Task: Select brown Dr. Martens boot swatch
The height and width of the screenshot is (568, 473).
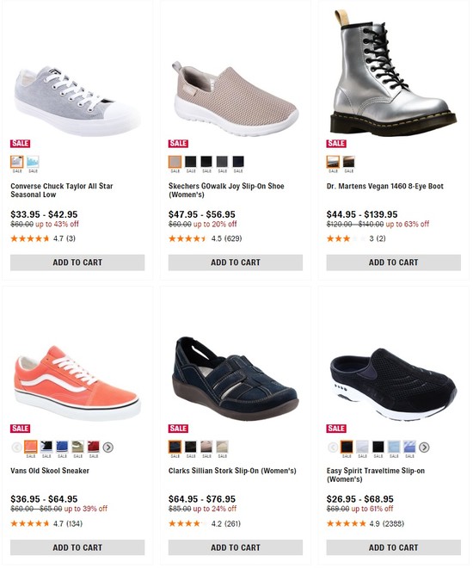Action: [350, 163]
